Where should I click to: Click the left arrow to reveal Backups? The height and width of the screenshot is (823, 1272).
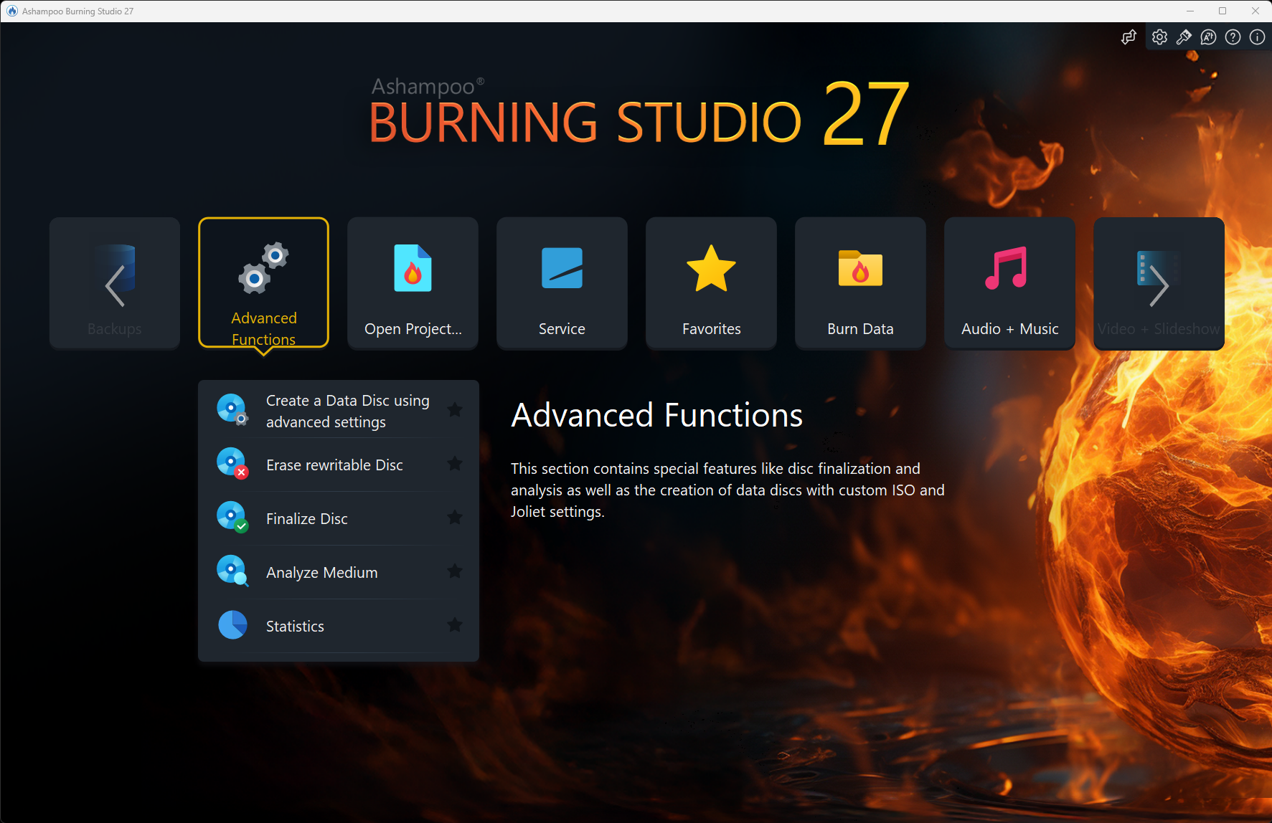114,283
